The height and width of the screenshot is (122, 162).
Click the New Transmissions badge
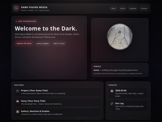click(x=26, y=21)
